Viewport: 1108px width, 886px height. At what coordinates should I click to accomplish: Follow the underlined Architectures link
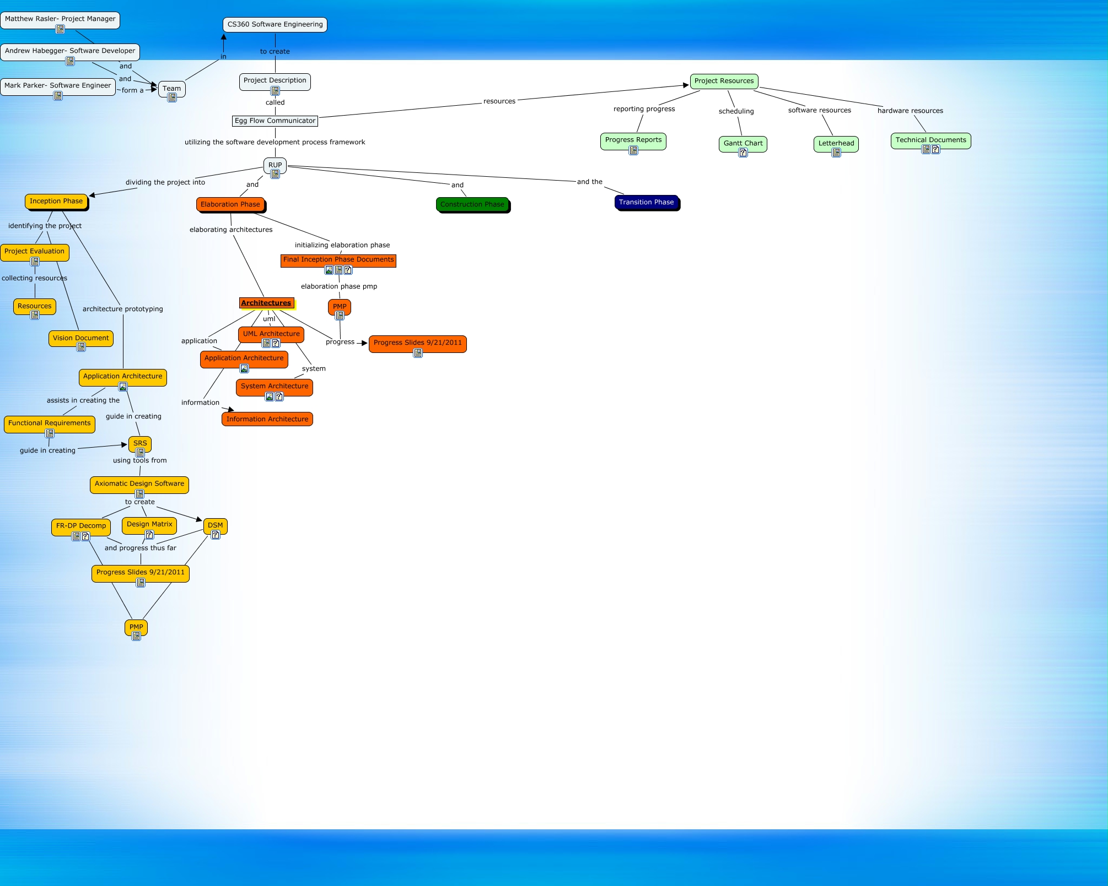point(266,303)
